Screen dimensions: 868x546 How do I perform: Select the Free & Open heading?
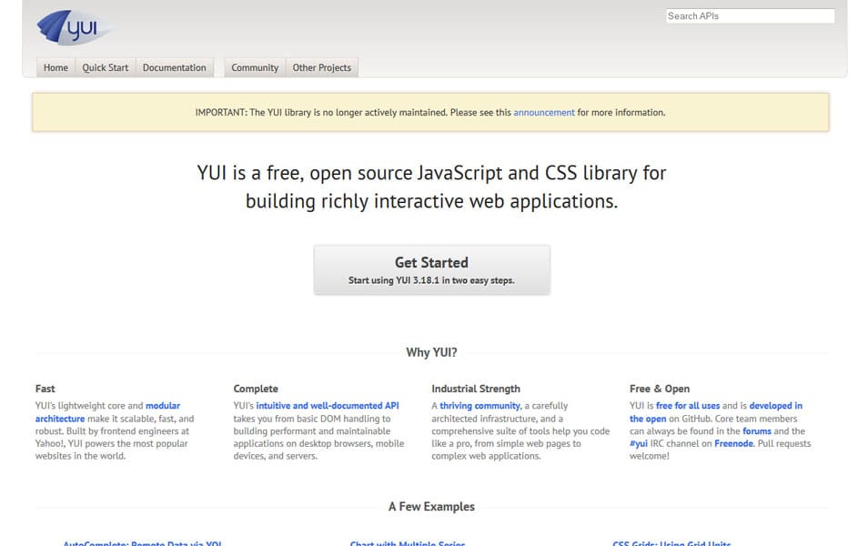pos(660,389)
